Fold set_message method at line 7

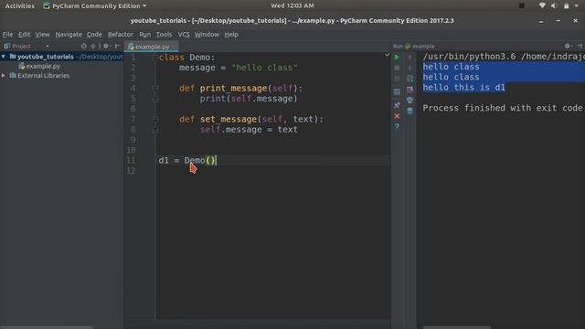pos(155,120)
